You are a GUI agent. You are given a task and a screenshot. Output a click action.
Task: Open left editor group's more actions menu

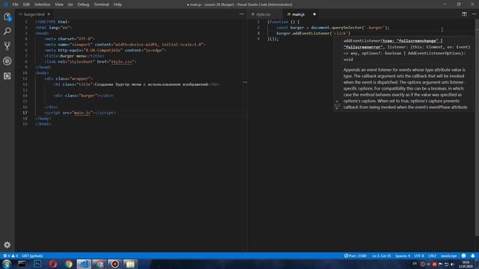242,14
